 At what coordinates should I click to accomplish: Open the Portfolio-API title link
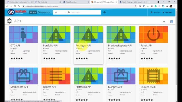[50, 46]
